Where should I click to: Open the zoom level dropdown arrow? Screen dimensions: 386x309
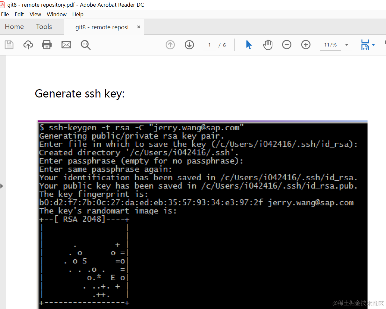coord(347,45)
